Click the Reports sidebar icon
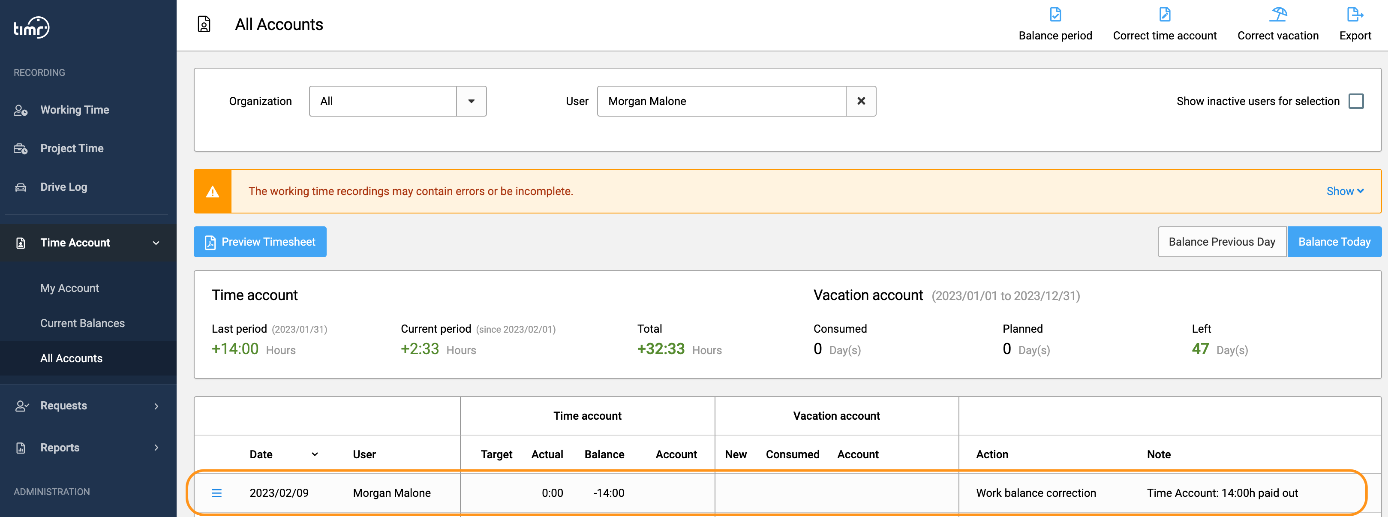The height and width of the screenshot is (517, 1388). pyautogui.click(x=21, y=448)
